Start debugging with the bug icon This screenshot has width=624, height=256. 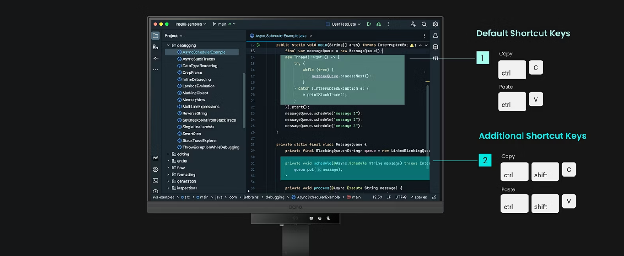[378, 24]
